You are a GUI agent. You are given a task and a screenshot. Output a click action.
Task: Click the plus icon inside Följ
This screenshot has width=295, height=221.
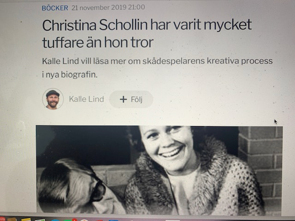click(x=123, y=99)
